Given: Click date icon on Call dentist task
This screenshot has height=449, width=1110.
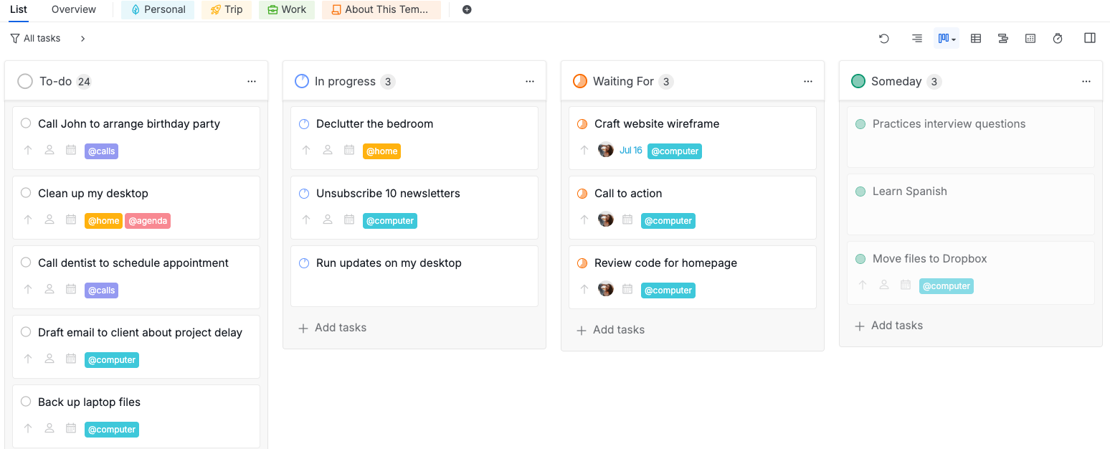Looking at the screenshot, I should (x=71, y=290).
